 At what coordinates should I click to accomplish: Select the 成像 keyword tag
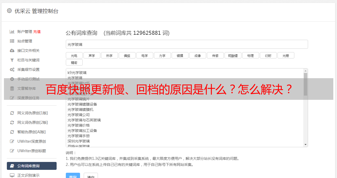[x=197, y=55]
